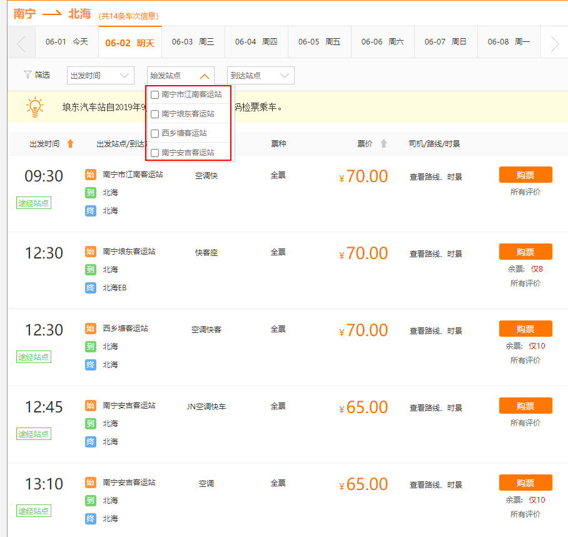Open the 出发时间 dropdown filter
The width and height of the screenshot is (568, 537).
(100, 76)
